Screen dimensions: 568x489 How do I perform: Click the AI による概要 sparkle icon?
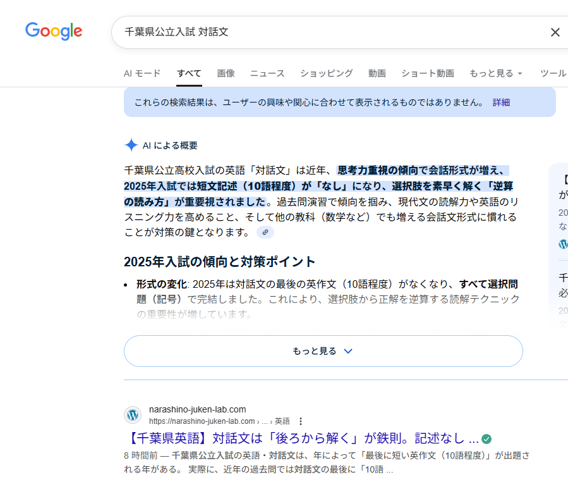click(131, 145)
